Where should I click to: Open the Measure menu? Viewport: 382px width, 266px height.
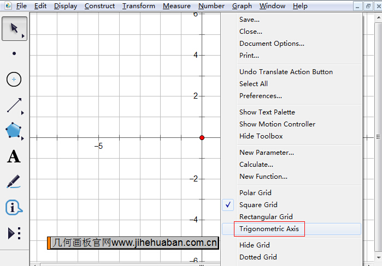pos(177,5)
